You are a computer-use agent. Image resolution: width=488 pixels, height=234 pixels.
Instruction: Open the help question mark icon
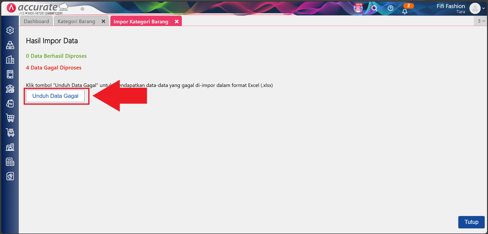coord(390,8)
